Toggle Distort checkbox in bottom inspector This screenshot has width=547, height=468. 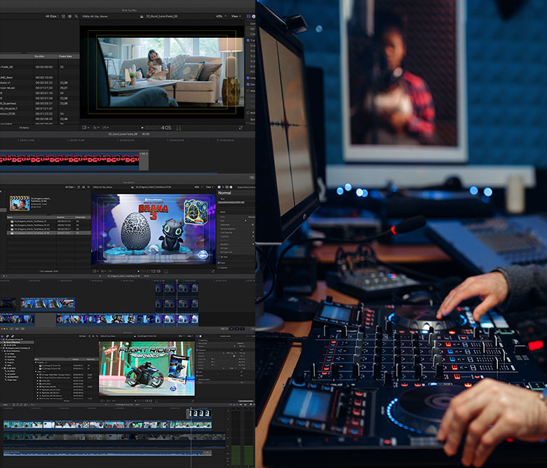coord(197,376)
